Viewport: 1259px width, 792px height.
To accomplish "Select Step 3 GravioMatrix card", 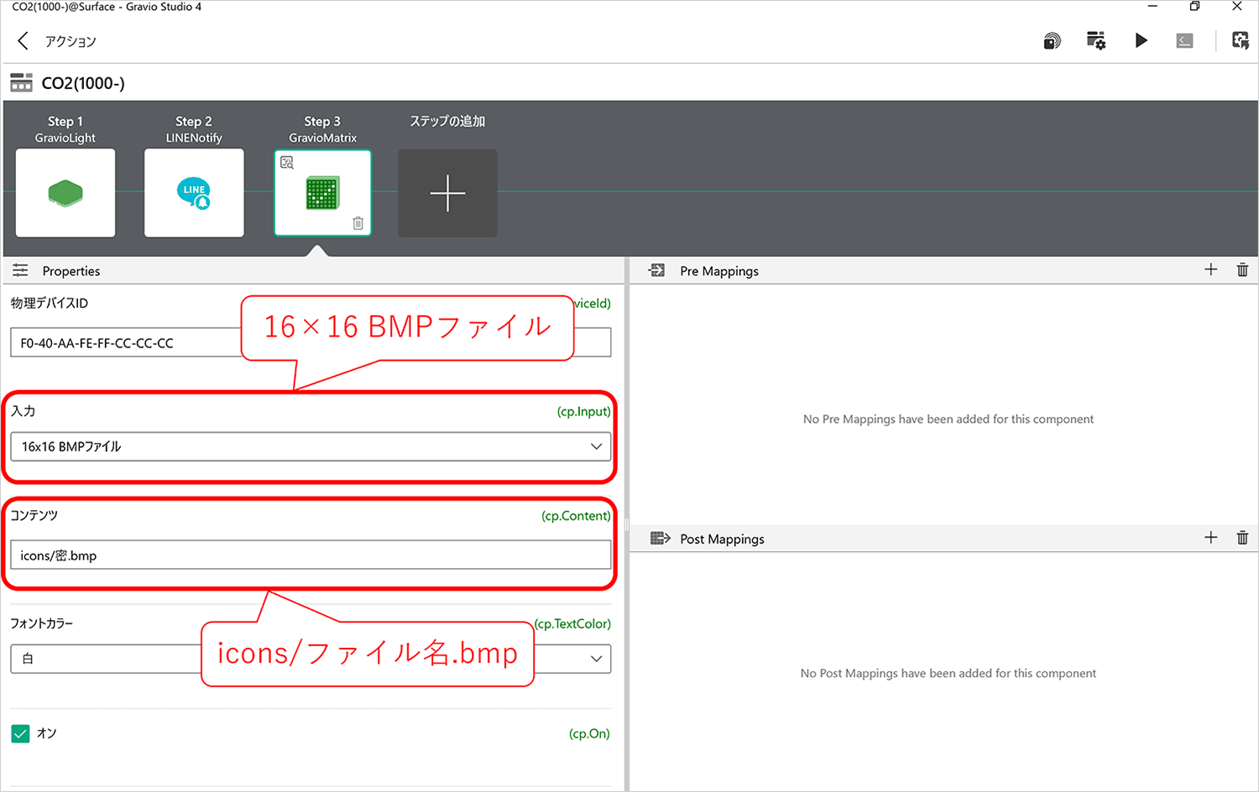I will [x=322, y=193].
